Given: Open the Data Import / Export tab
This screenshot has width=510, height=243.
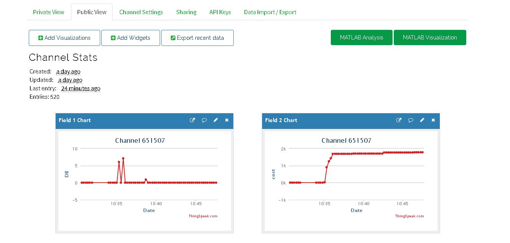Looking at the screenshot, I should (270, 12).
